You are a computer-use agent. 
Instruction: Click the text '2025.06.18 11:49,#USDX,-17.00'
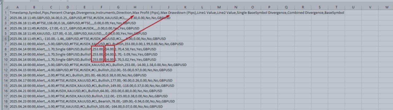pos(34,28)
